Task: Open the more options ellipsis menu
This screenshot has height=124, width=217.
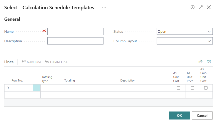Action: [x=104, y=7]
